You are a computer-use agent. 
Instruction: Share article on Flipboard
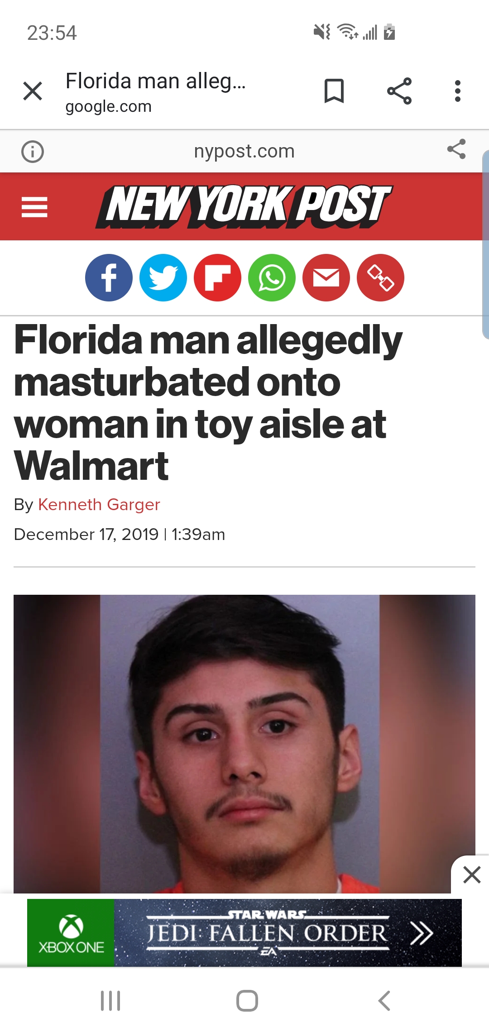pos(217,277)
